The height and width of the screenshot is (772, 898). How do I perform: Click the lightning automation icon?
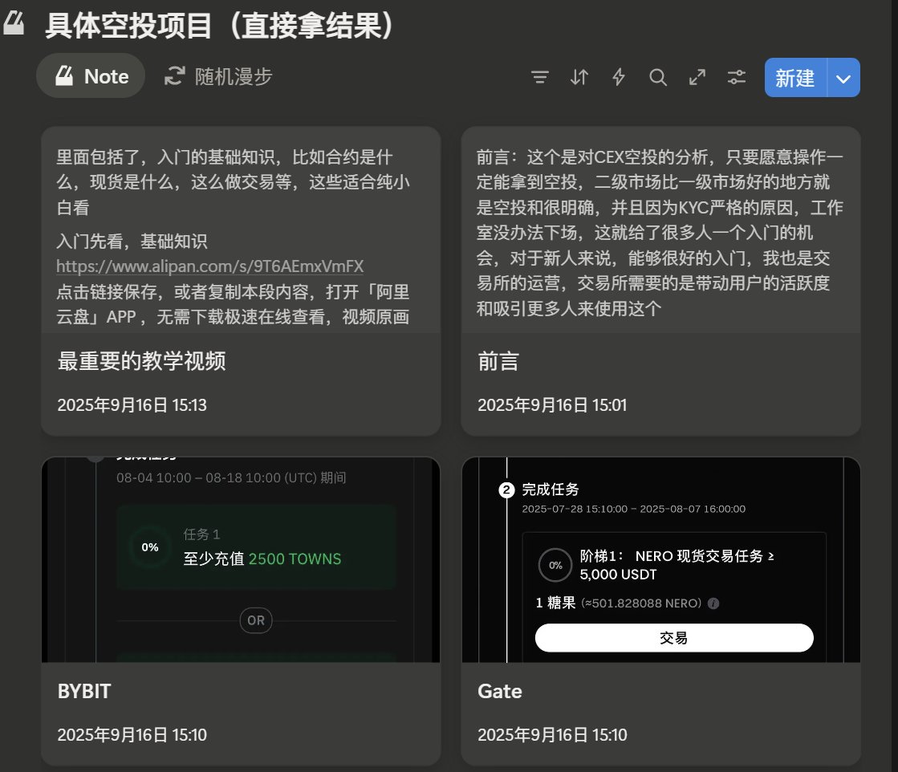tap(619, 77)
